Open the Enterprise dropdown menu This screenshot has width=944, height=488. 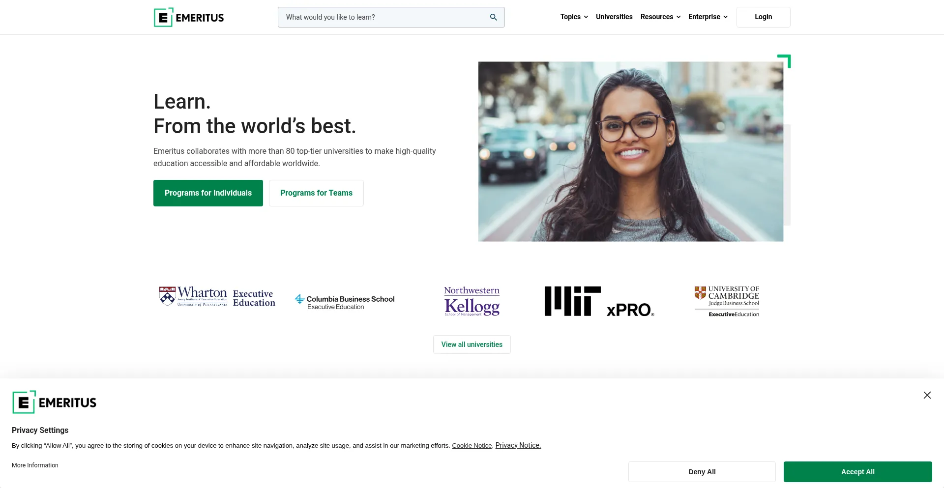708,17
